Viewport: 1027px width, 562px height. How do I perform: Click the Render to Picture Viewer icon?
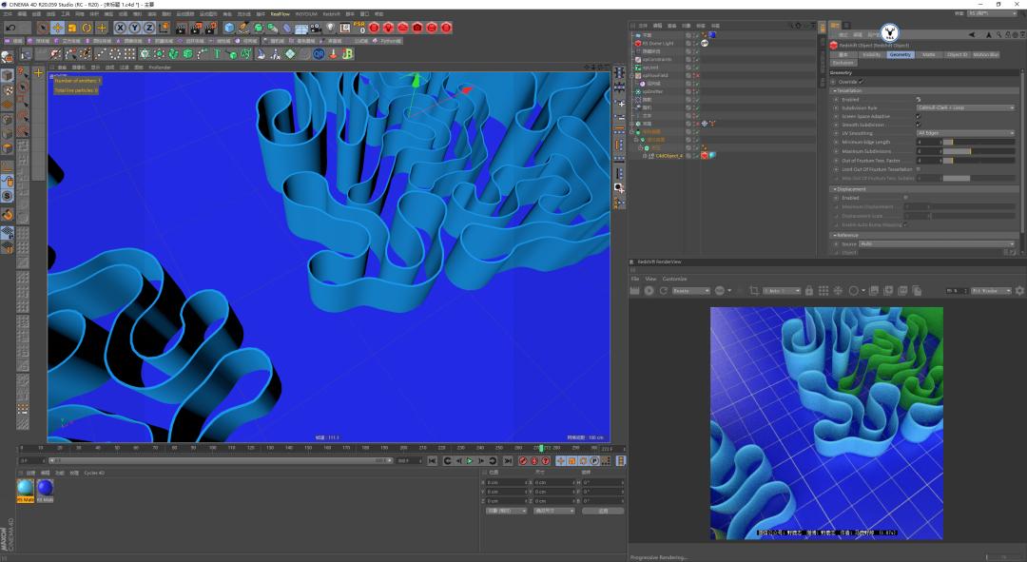click(x=195, y=27)
